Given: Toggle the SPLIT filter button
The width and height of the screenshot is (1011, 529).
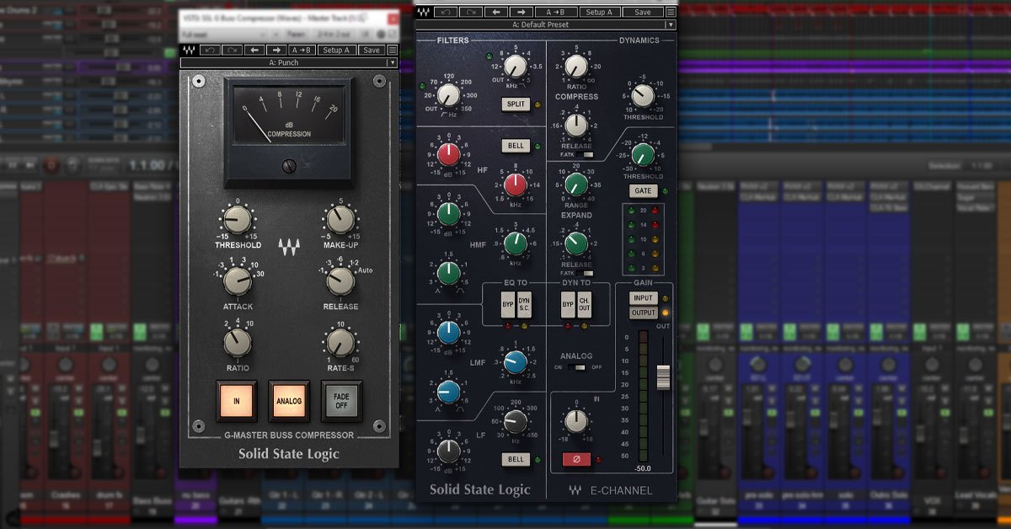Looking at the screenshot, I should [x=515, y=104].
